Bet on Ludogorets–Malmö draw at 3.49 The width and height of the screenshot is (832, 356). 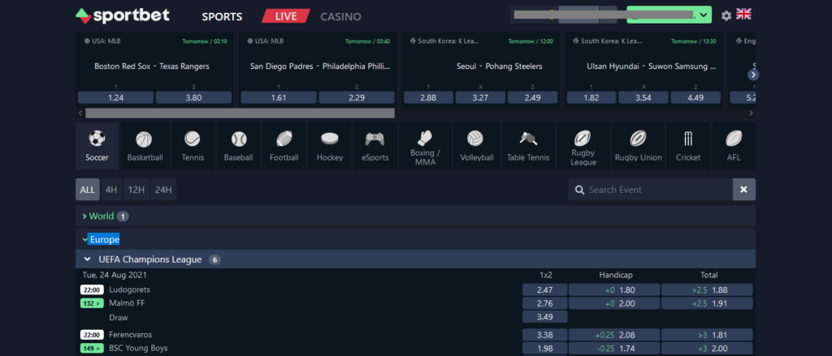[545, 317]
